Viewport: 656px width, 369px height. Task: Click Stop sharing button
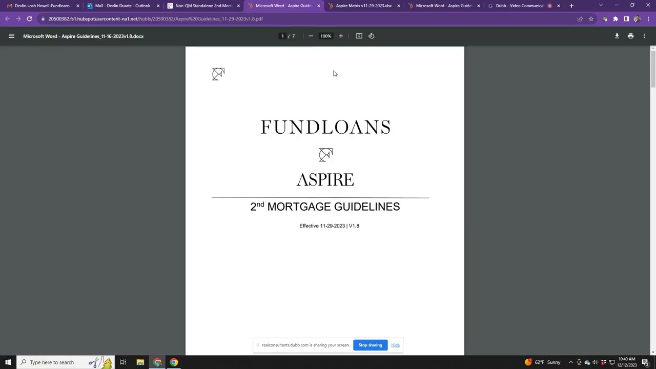(370, 345)
